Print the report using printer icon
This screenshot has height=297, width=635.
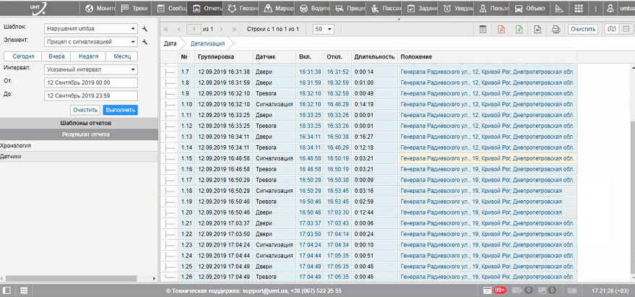point(556,30)
